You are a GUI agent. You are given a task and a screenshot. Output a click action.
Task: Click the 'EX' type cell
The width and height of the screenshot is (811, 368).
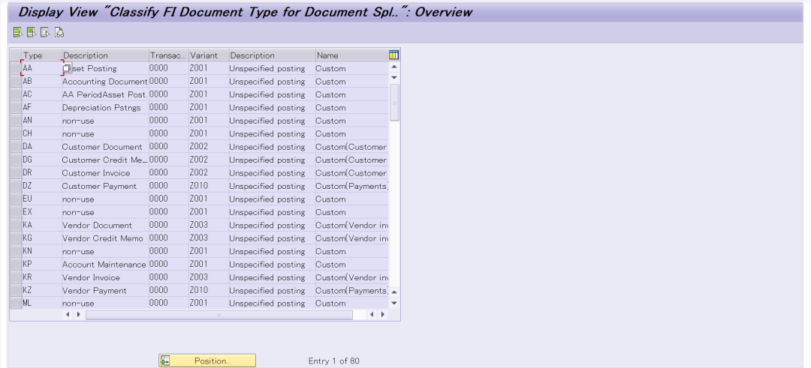42,212
